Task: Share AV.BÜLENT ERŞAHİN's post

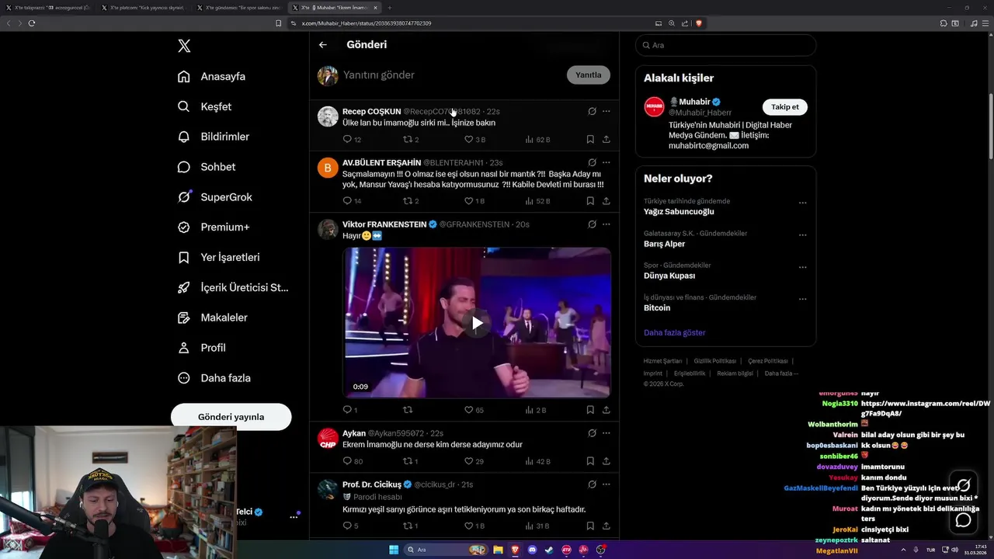Action: (606, 201)
